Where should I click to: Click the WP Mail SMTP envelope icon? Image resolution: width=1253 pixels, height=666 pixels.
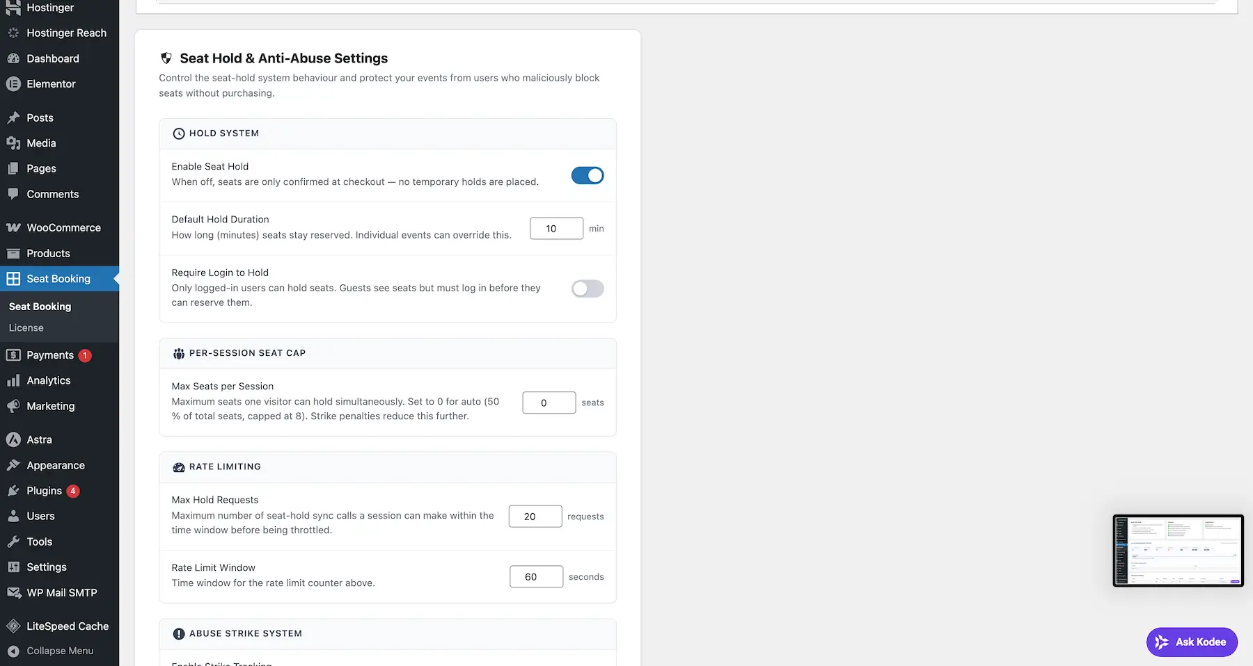(13, 593)
